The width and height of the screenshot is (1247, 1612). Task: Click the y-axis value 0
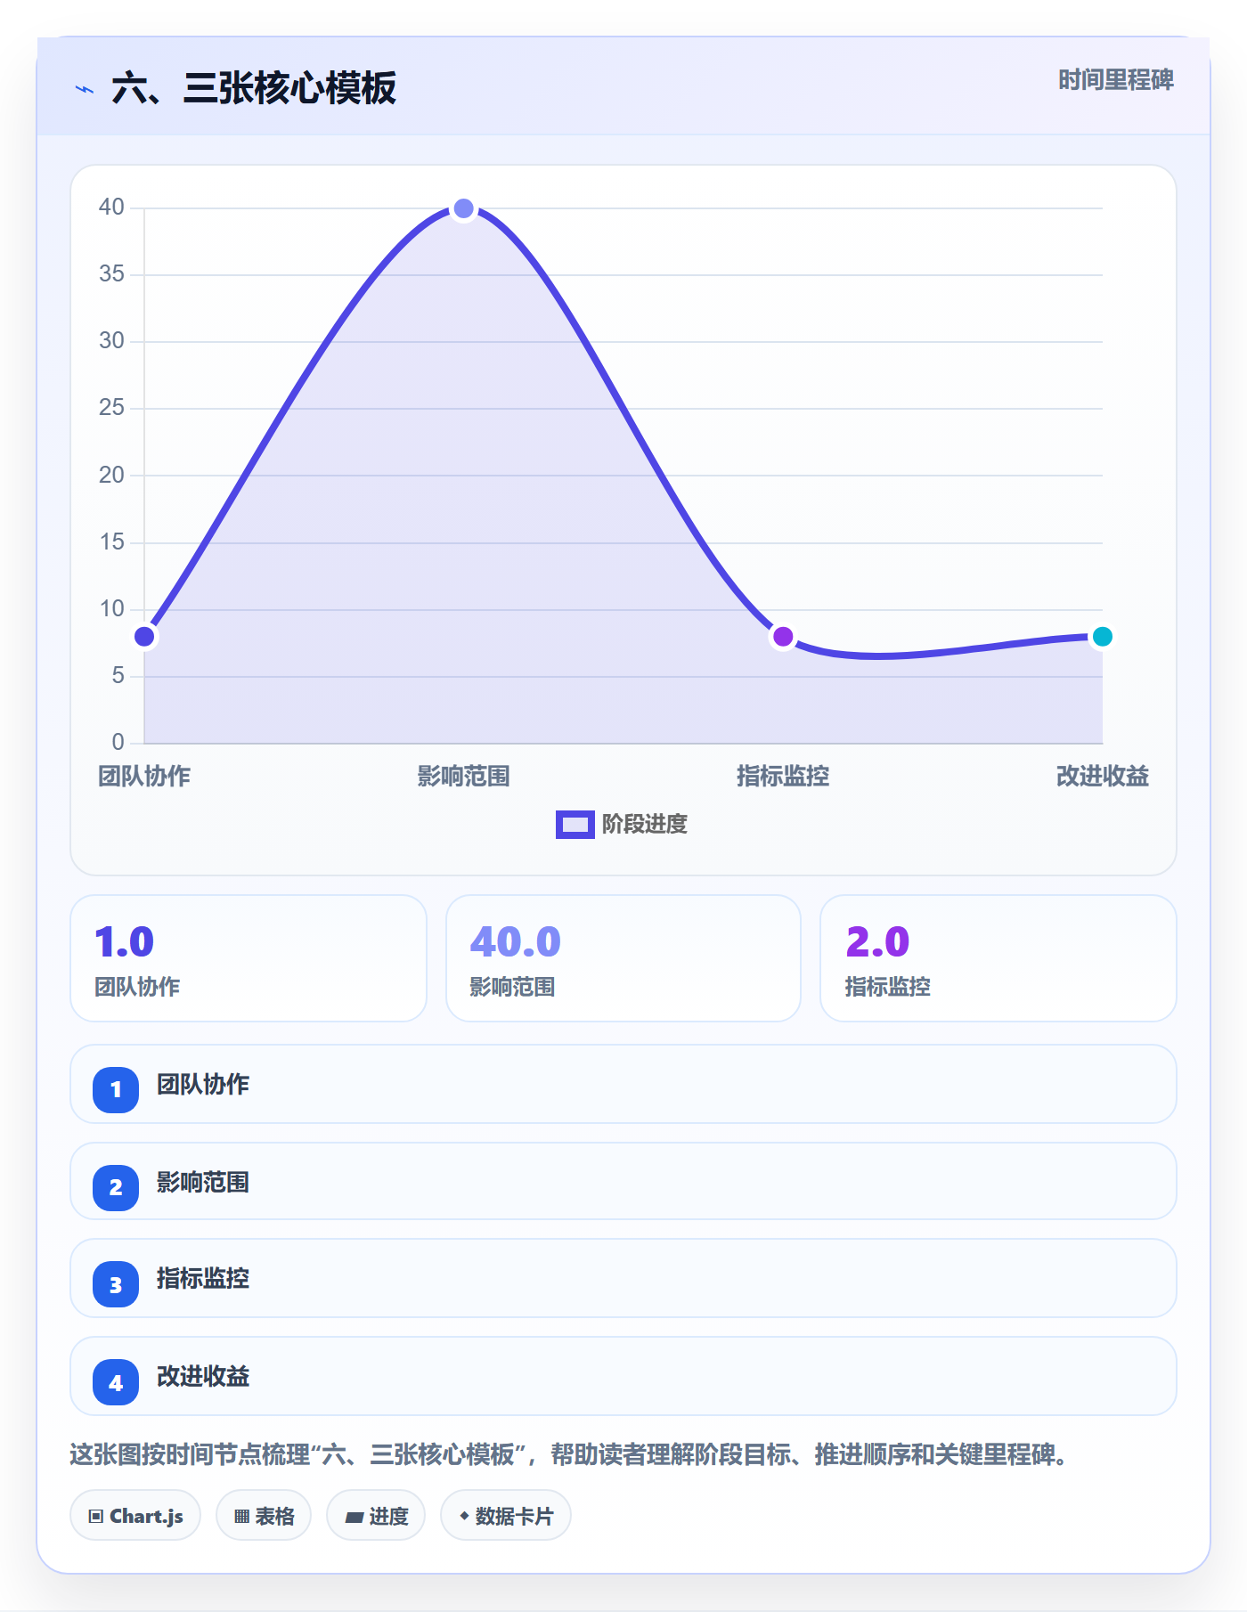pyautogui.click(x=118, y=742)
